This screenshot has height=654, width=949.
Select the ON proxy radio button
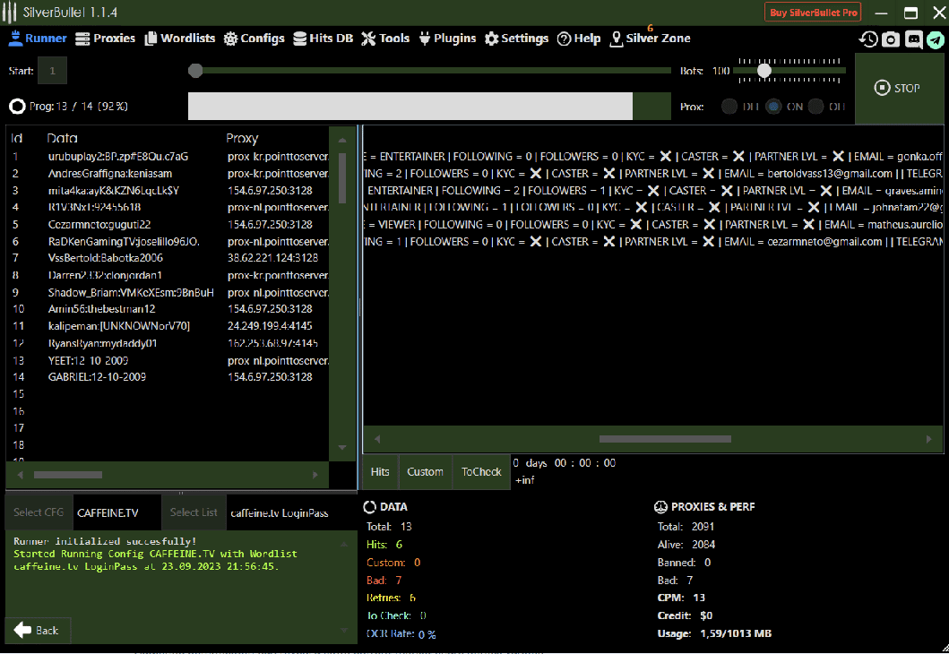tap(773, 106)
